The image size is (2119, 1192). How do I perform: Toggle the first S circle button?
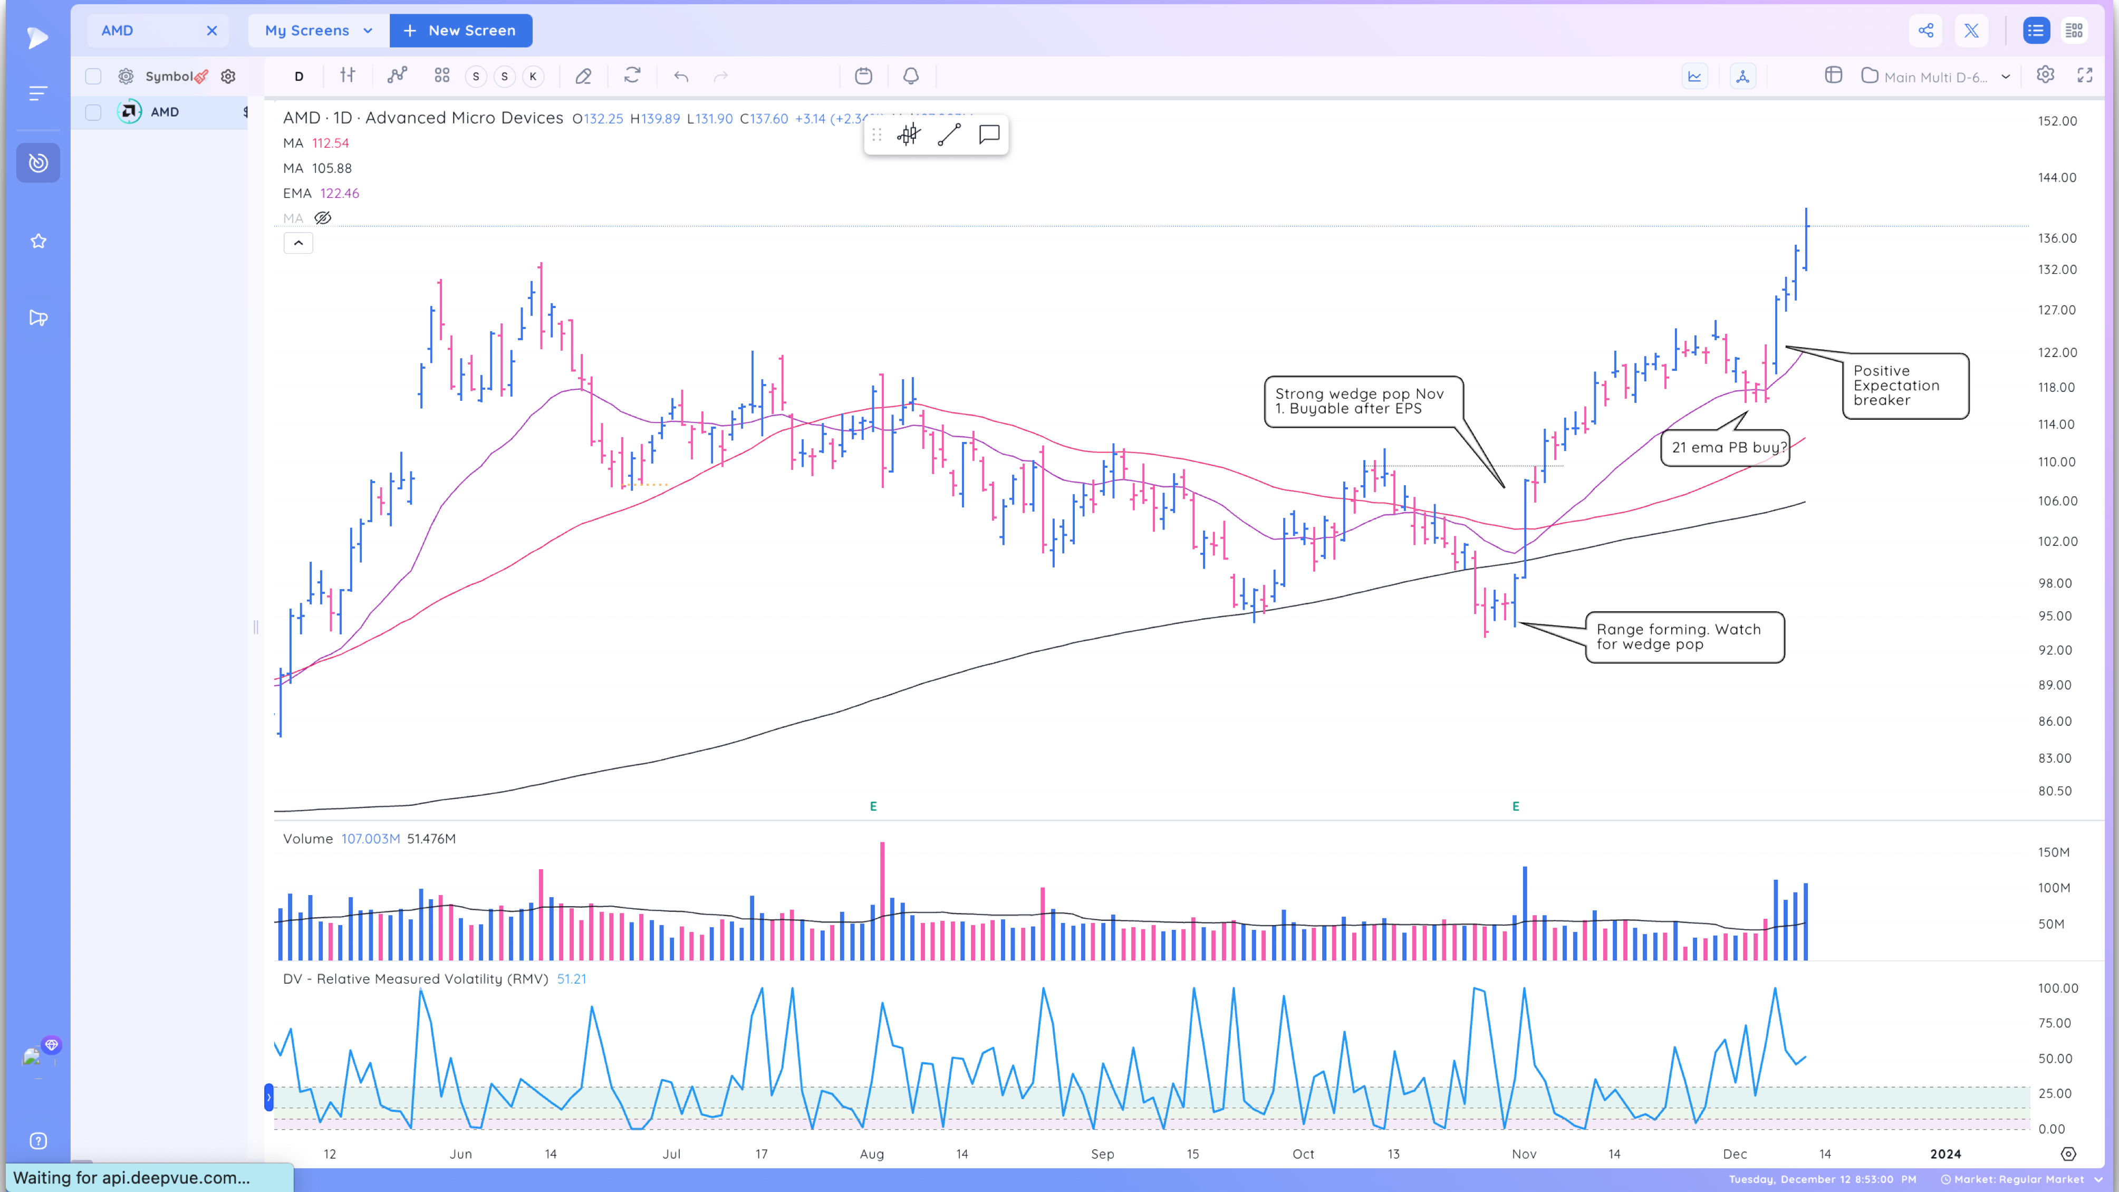(x=476, y=76)
